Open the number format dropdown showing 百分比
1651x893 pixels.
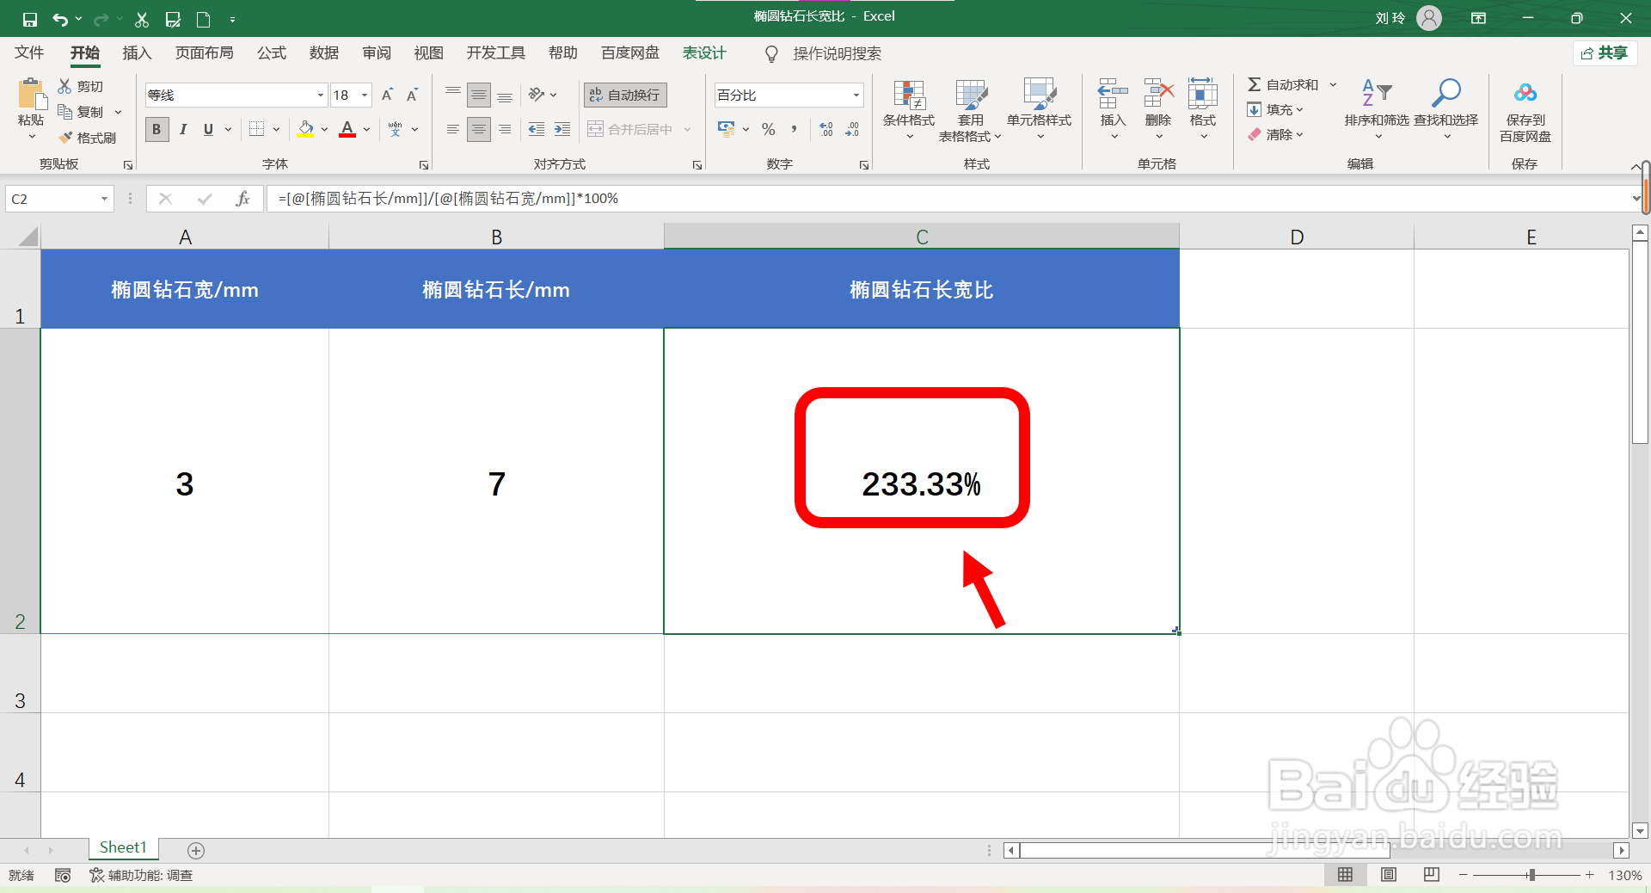tap(855, 95)
